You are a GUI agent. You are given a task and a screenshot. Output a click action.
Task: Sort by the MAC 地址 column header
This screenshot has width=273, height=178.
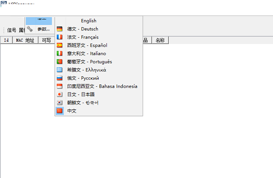tap(25, 40)
